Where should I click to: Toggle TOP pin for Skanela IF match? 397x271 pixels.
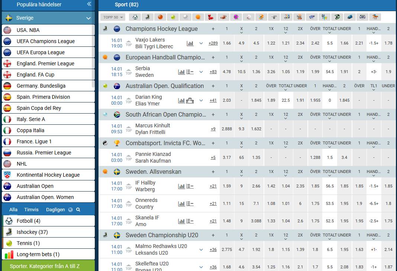(129, 221)
